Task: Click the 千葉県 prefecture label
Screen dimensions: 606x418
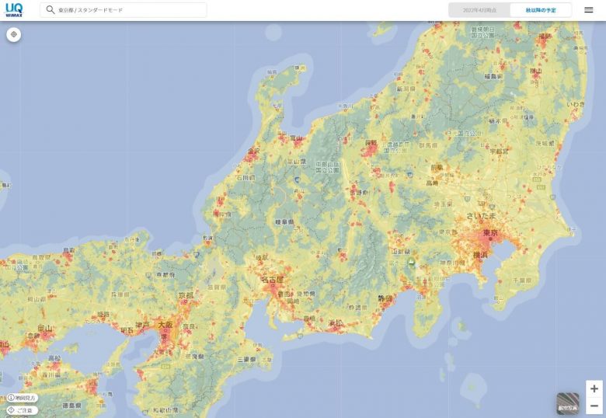Action: pos(522,280)
